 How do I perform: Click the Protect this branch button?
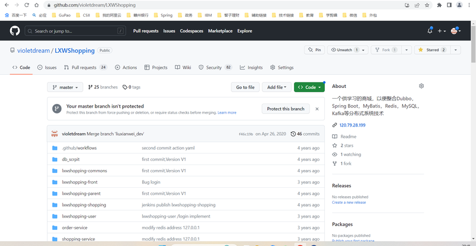tap(286, 109)
